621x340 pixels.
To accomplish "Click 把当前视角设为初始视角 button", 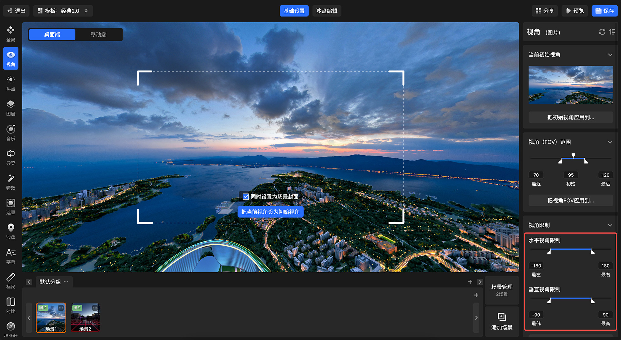I will point(270,212).
